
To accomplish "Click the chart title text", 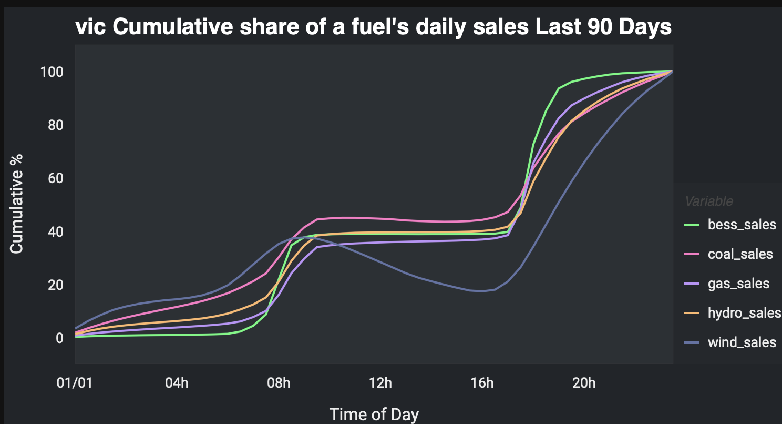I will [373, 27].
